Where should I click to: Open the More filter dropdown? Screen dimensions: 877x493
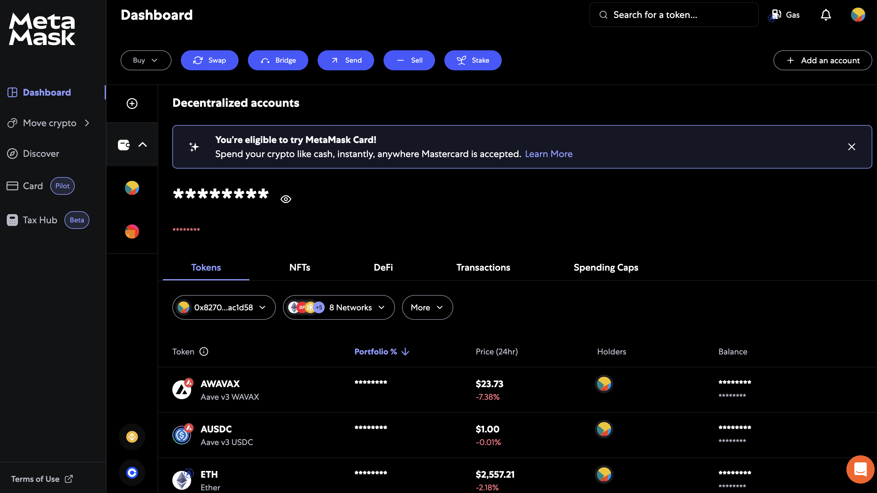click(x=427, y=307)
